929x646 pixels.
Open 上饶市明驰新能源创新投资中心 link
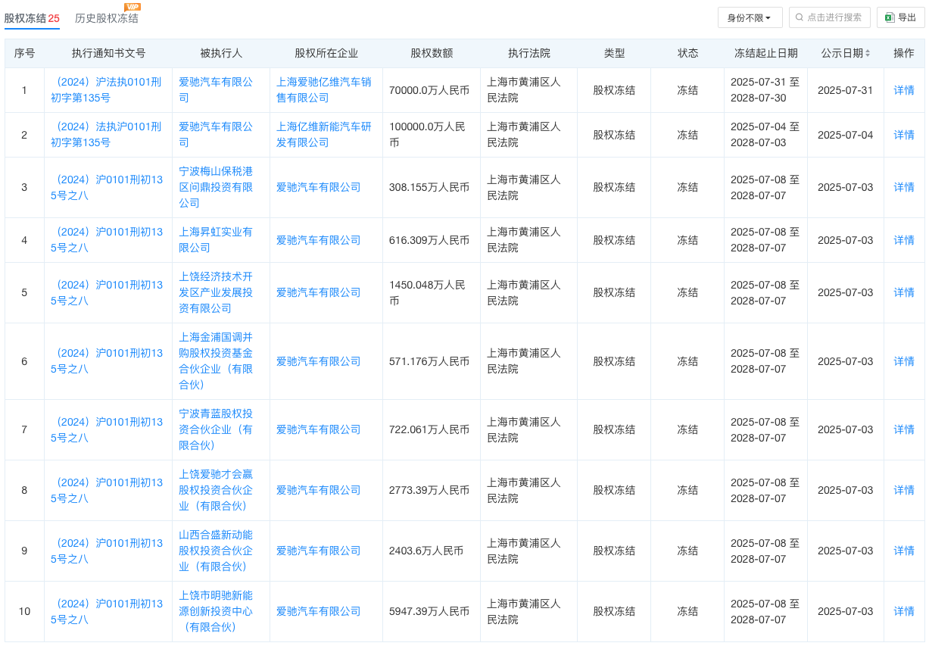216,611
